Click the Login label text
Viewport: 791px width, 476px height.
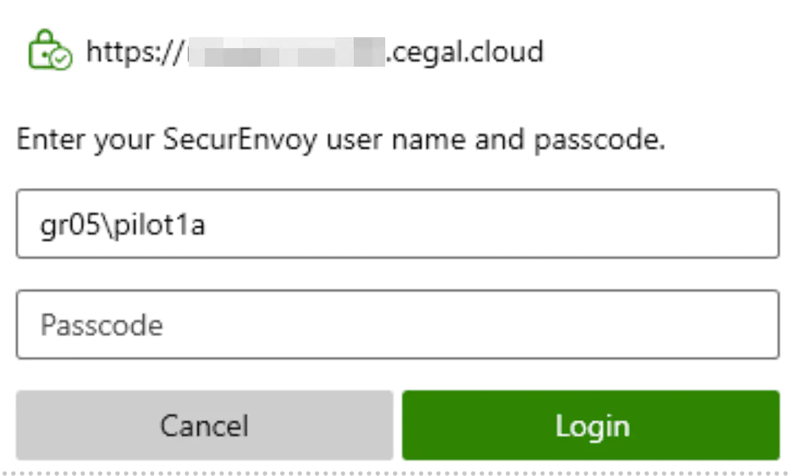[592, 426]
